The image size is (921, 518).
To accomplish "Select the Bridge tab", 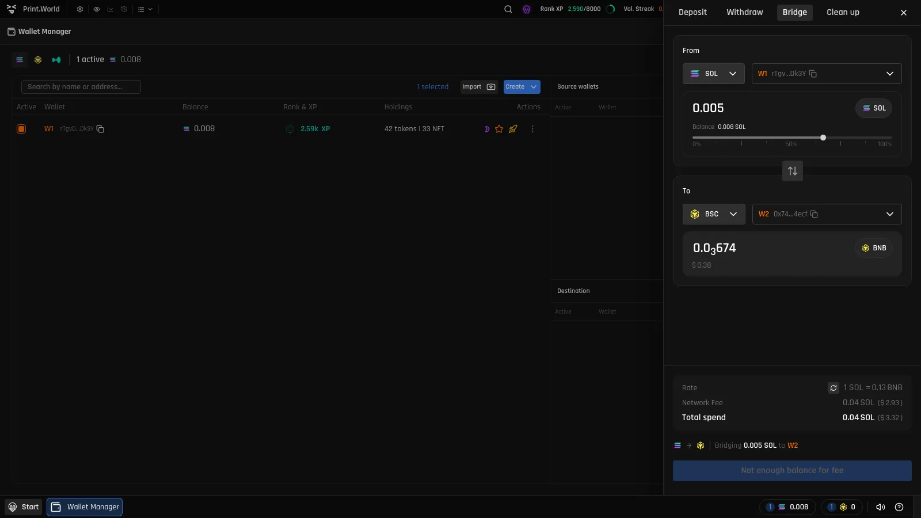I will (795, 13).
